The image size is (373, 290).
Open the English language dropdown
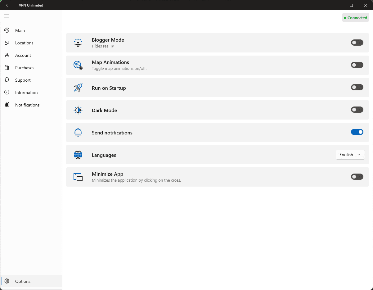350,155
